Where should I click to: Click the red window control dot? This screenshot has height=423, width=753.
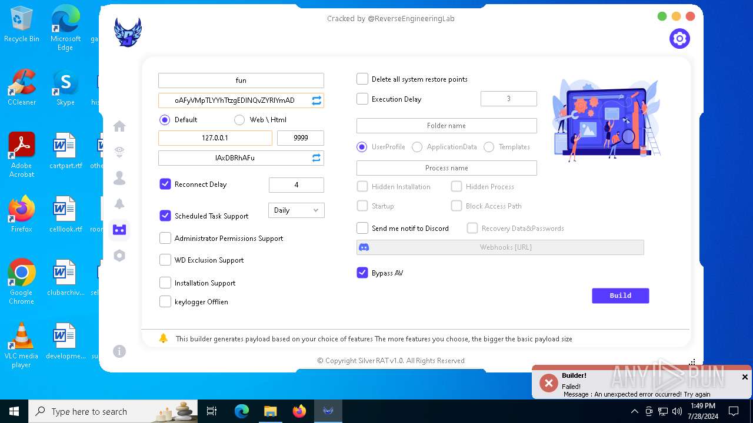[x=691, y=16]
